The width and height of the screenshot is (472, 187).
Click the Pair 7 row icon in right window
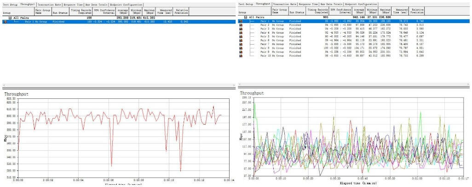241,44
